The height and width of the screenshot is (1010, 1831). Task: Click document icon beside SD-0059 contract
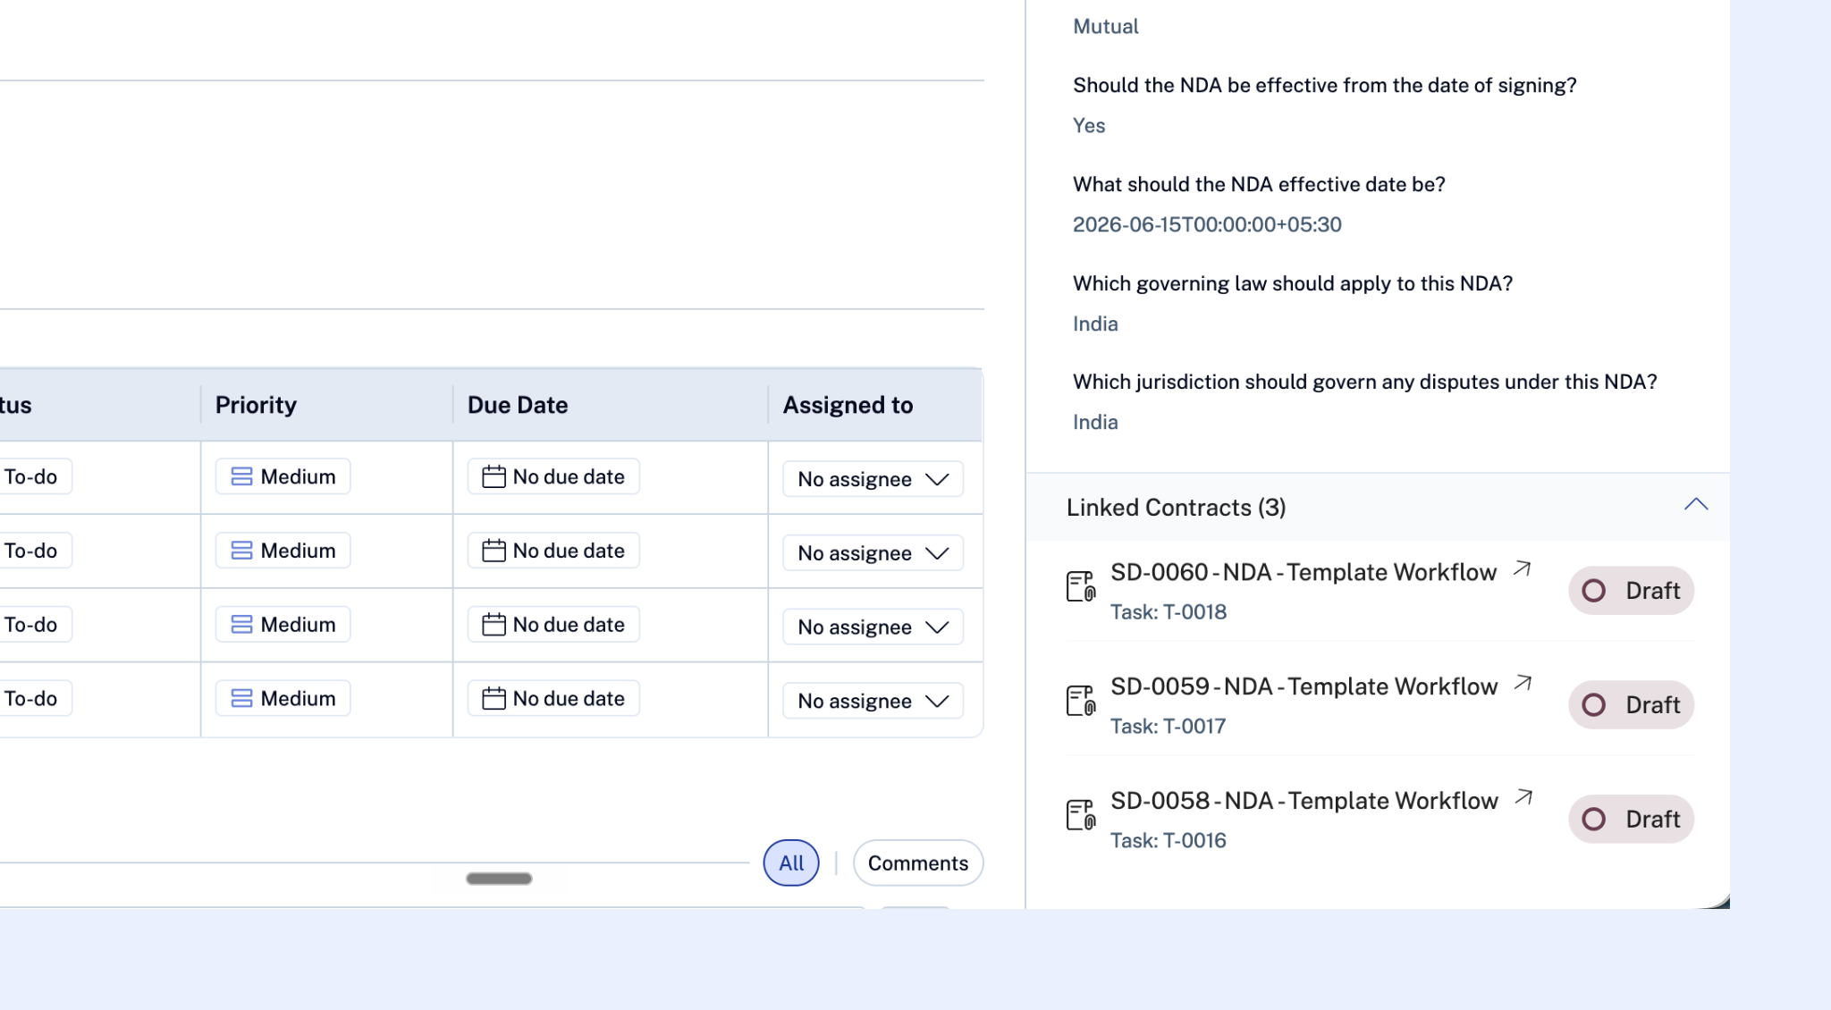click(1081, 701)
